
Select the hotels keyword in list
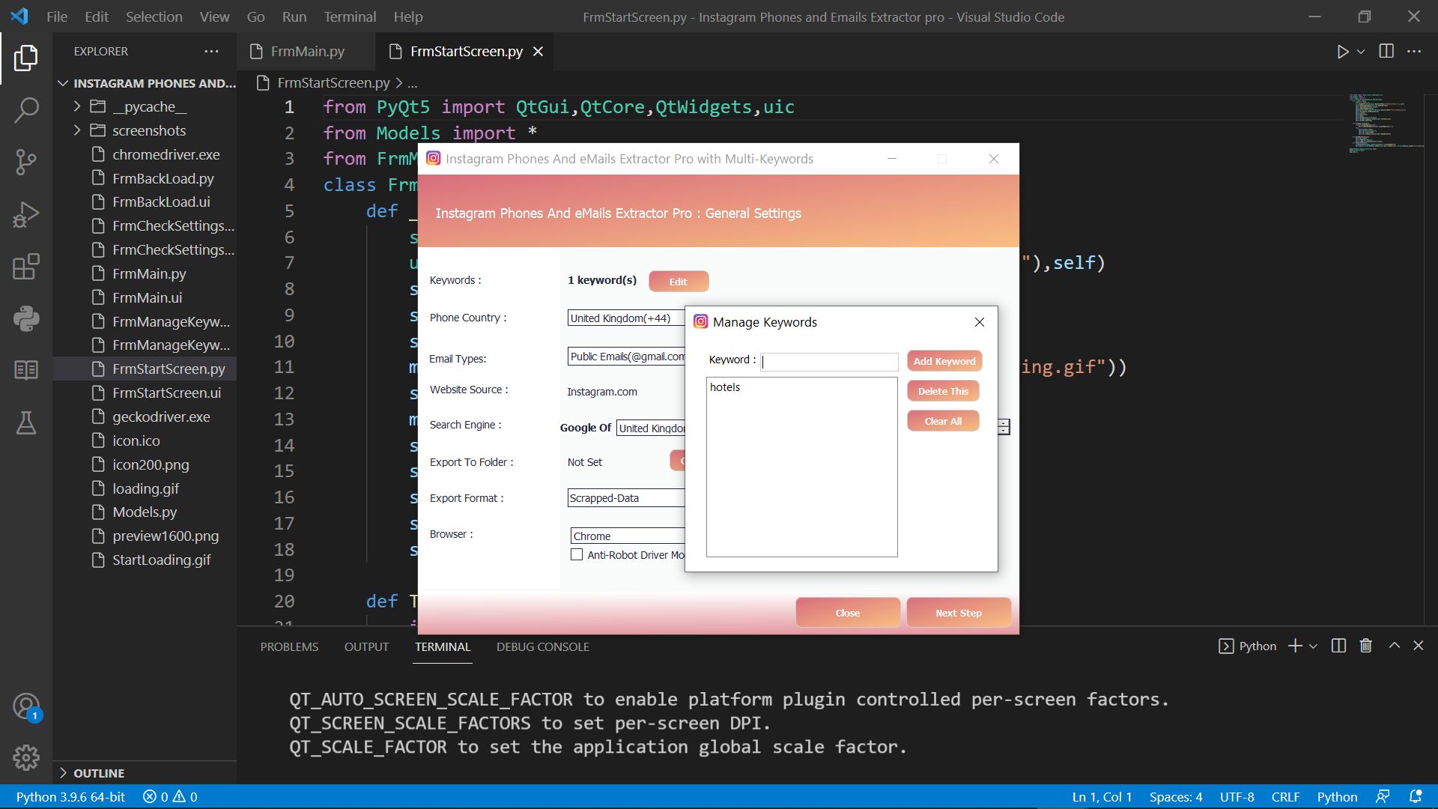725,387
